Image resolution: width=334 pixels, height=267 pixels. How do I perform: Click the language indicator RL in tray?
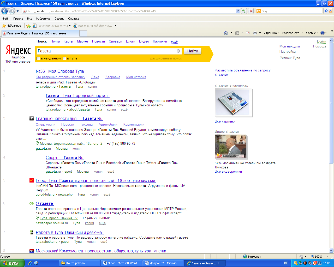[286, 263]
